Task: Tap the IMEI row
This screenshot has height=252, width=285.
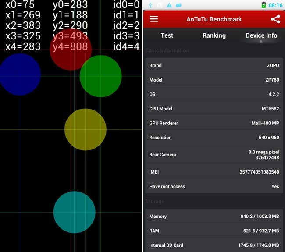Action: [214, 172]
